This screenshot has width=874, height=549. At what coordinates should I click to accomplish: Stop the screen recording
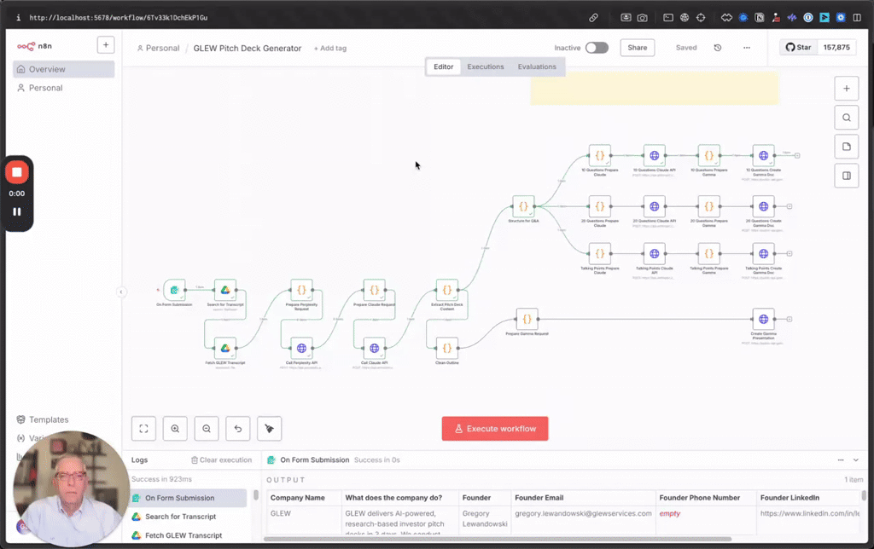[17, 172]
